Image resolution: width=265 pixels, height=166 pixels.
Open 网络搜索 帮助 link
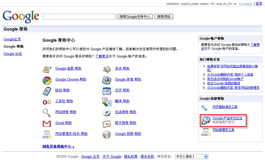tap(66, 112)
